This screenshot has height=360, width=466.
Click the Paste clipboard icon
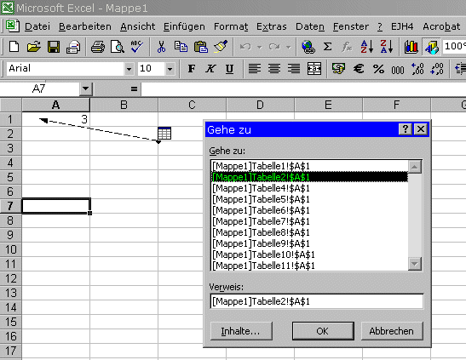200,47
